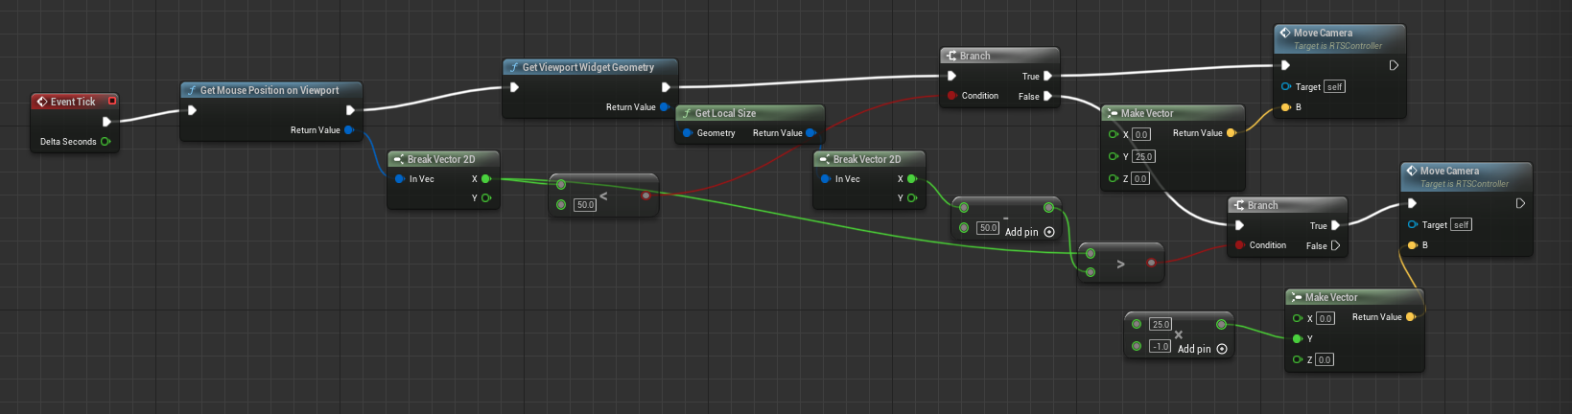
Task: Select the lower Move Camera node title
Action: pyautogui.click(x=1449, y=171)
